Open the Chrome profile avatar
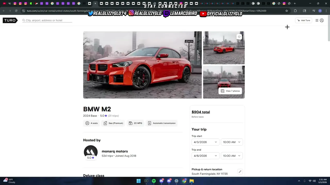The height and width of the screenshot is (185, 330). click(320, 11)
